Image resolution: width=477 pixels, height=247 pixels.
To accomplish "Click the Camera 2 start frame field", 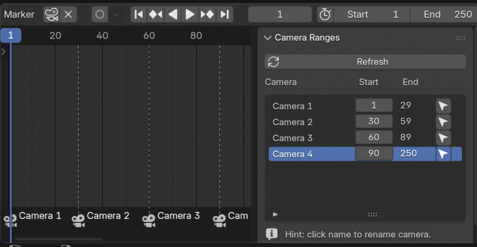I will [x=374, y=122].
